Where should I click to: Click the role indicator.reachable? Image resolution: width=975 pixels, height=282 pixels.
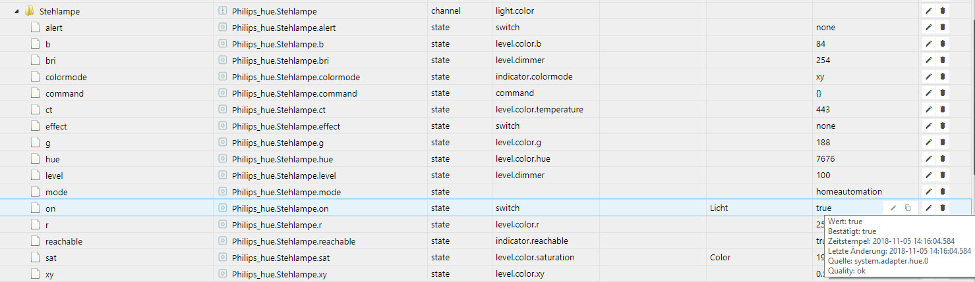pyautogui.click(x=532, y=241)
